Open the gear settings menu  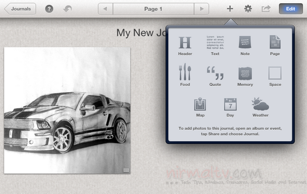pyautogui.click(x=248, y=9)
